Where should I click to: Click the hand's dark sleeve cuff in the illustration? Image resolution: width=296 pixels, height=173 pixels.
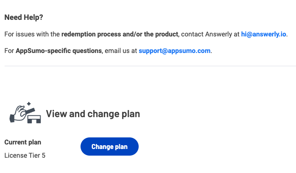(x=12, y=118)
